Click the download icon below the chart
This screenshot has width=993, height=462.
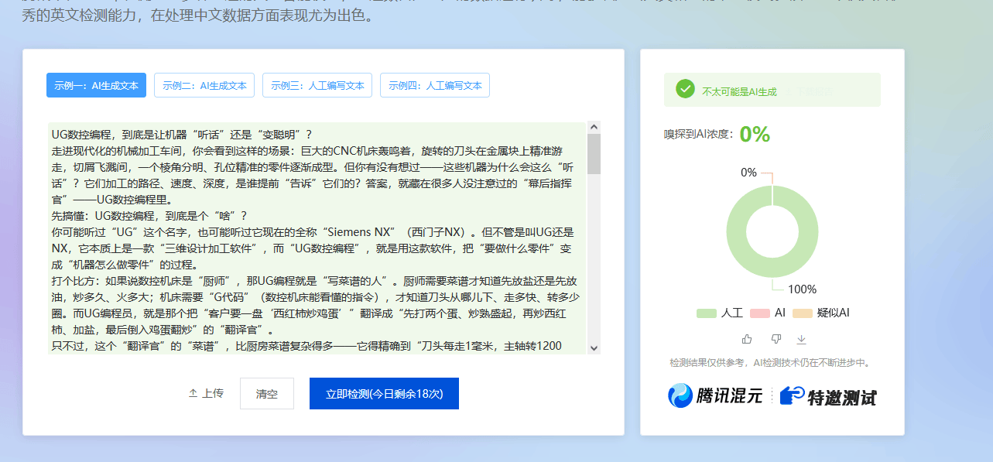[802, 339]
